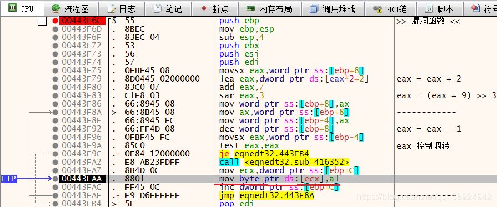Select the comment 'eax = (eax + 9) >> 3'
497x207 pixels.
[446, 95]
